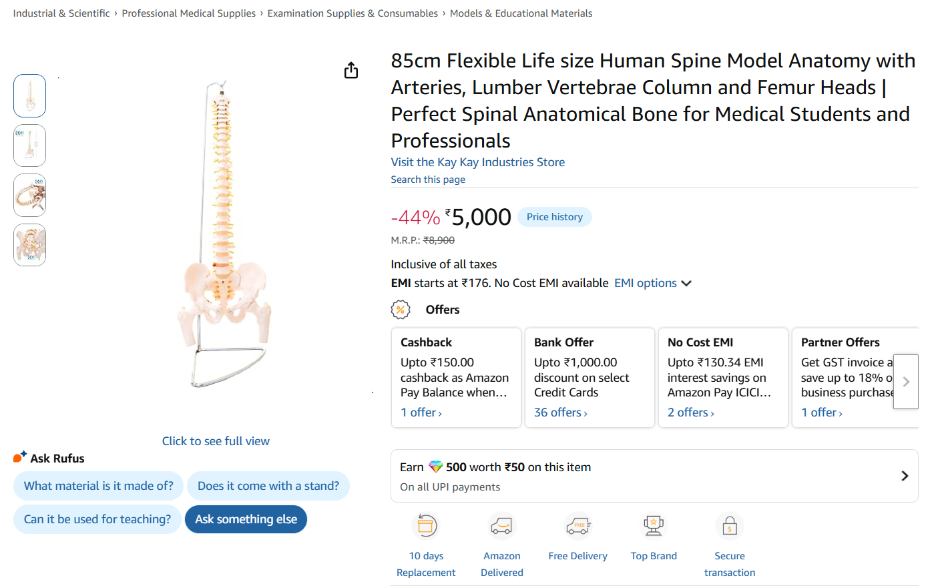
Task: View the 36 offers Bank Offer link
Action: click(x=561, y=412)
